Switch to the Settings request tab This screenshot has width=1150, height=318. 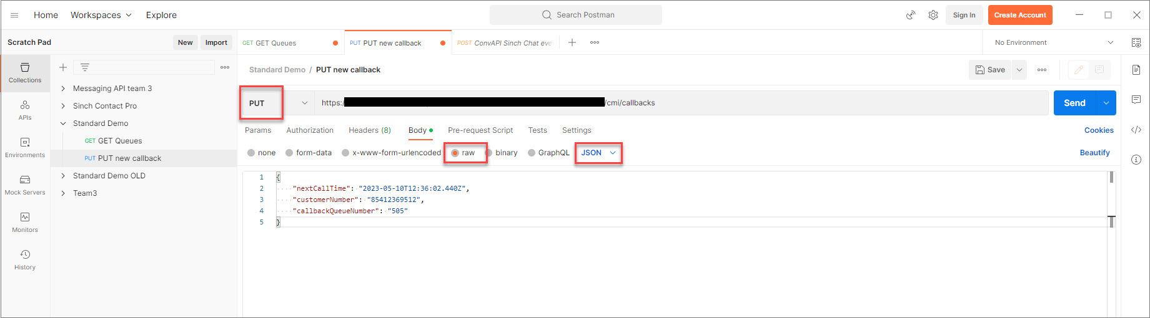click(x=577, y=130)
